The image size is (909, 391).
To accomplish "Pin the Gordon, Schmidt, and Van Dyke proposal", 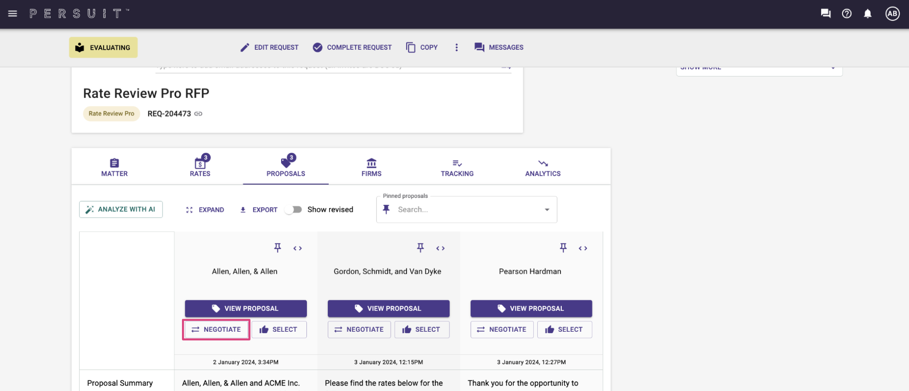I will (x=420, y=248).
